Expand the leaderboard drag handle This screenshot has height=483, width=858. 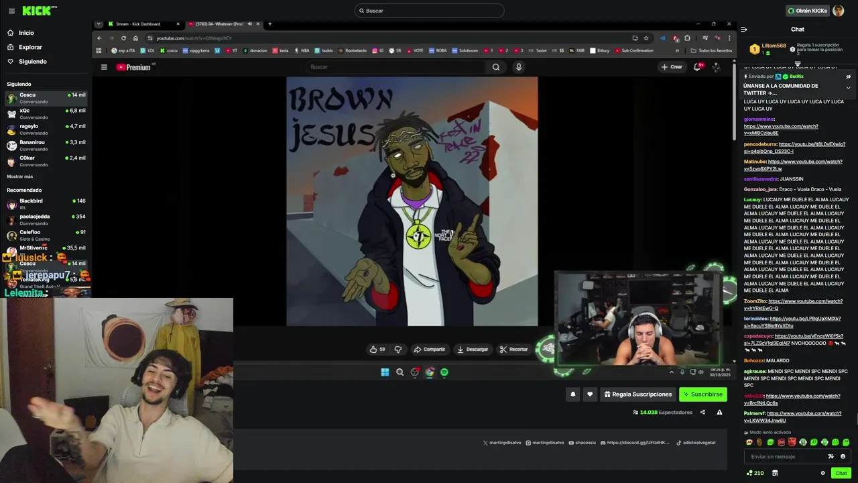point(798,64)
